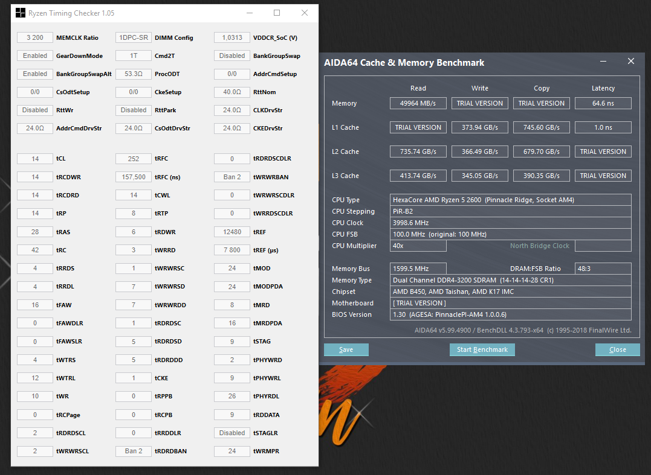Select the VDDCR_SoC voltage field
Image resolution: width=651 pixels, height=475 pixels.
pos(232,37)
